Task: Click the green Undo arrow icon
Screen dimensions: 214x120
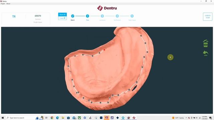Action: [206, 53]
